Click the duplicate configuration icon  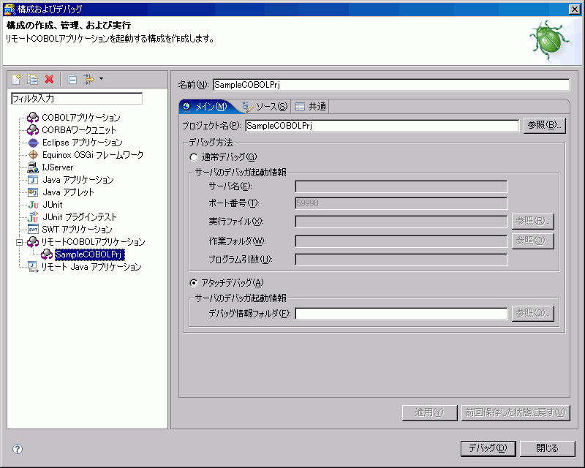coord(32,79)
